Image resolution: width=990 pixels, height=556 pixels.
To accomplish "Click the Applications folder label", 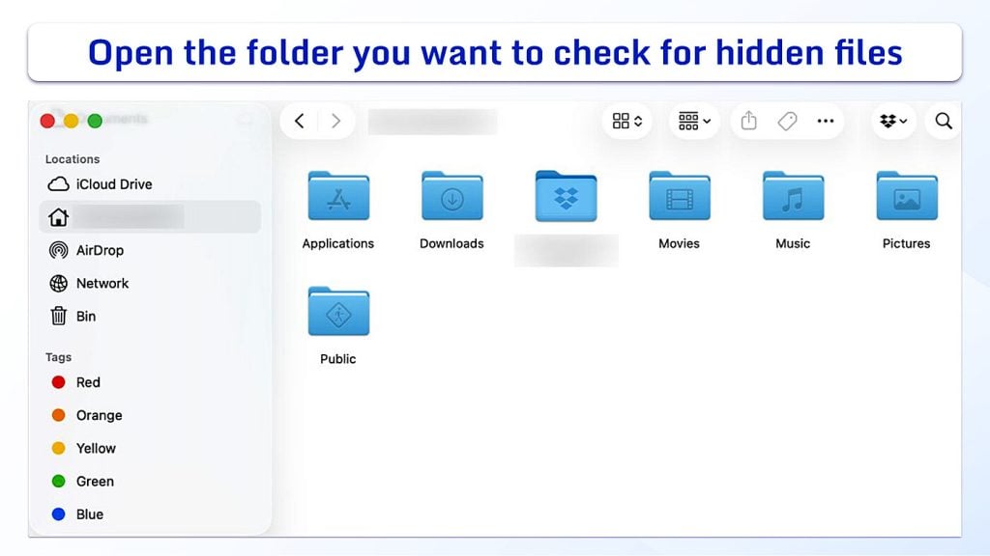I will point(337,243).
